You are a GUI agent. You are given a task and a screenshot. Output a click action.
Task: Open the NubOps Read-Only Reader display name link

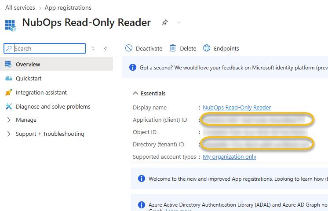coord(237,108)
